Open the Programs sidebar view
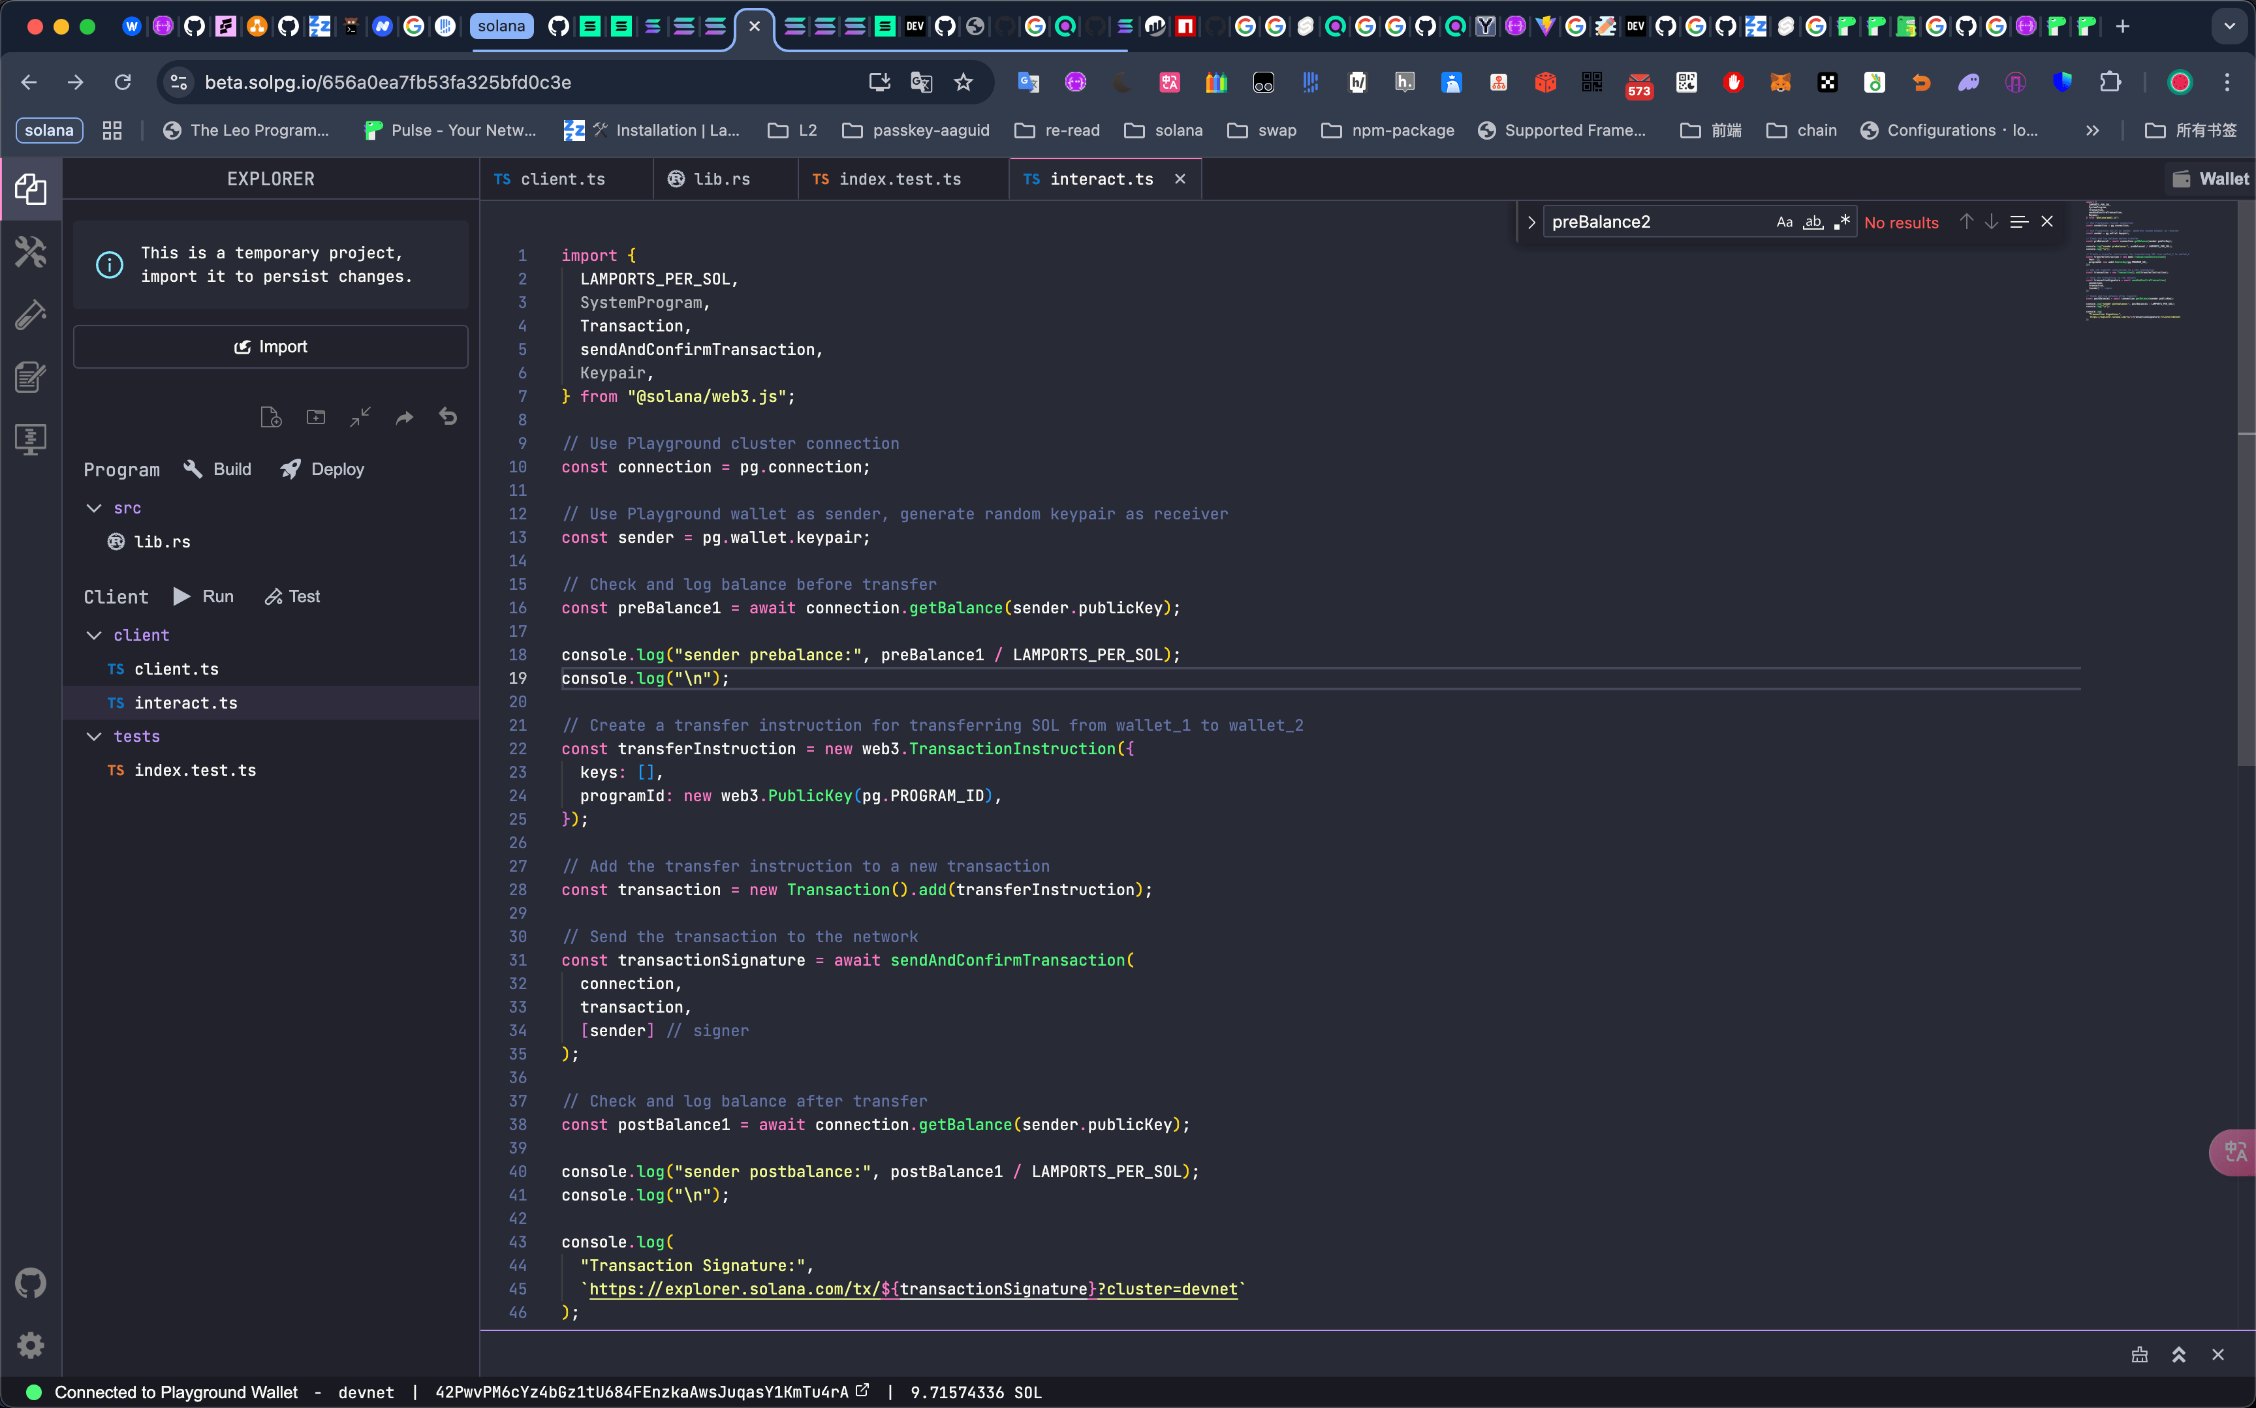 (31, 440)
